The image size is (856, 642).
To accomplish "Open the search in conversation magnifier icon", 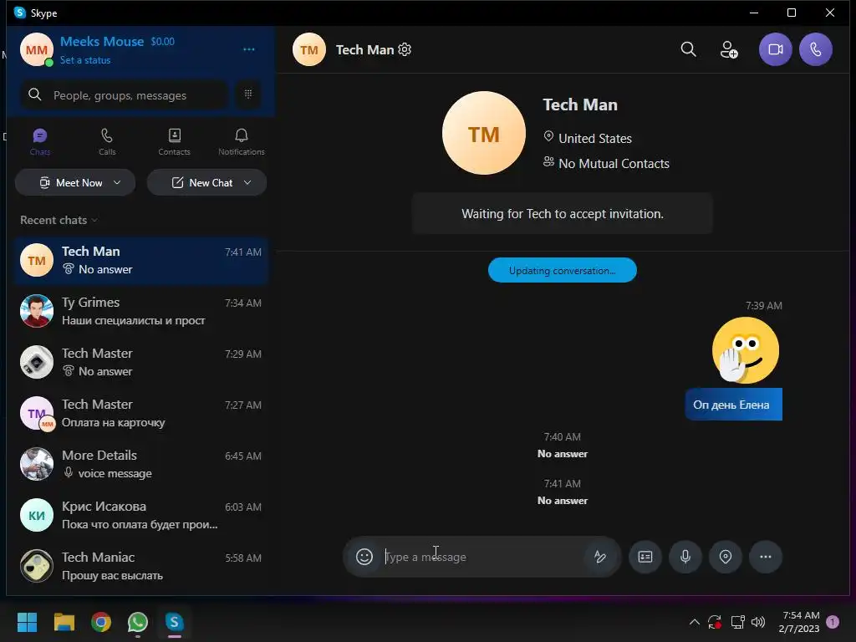I will pyautogui.click(x=689, y=49).
